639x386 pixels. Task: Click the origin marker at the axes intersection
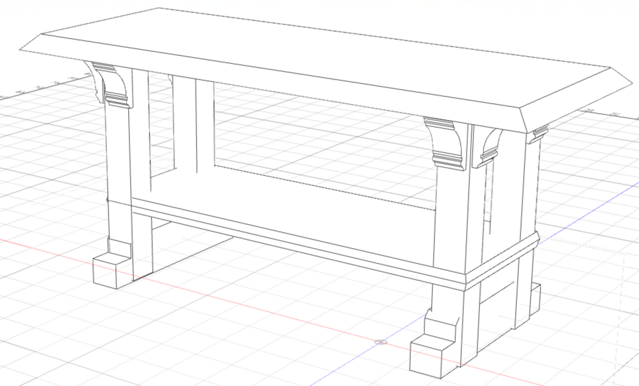[380, 342]
